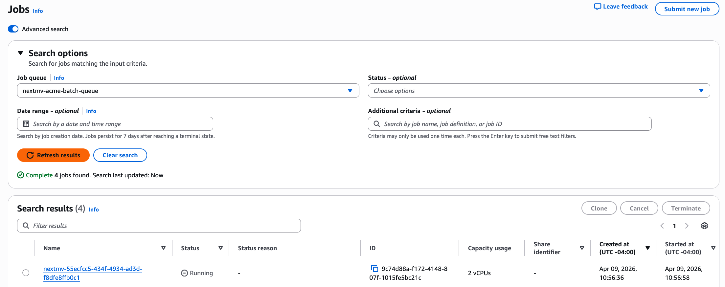Click the Status reason column header
Screen dimensions: 725x287
257,248
